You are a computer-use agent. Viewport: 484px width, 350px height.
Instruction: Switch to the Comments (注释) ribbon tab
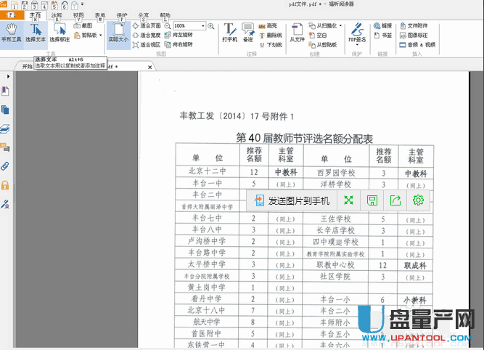57,15
